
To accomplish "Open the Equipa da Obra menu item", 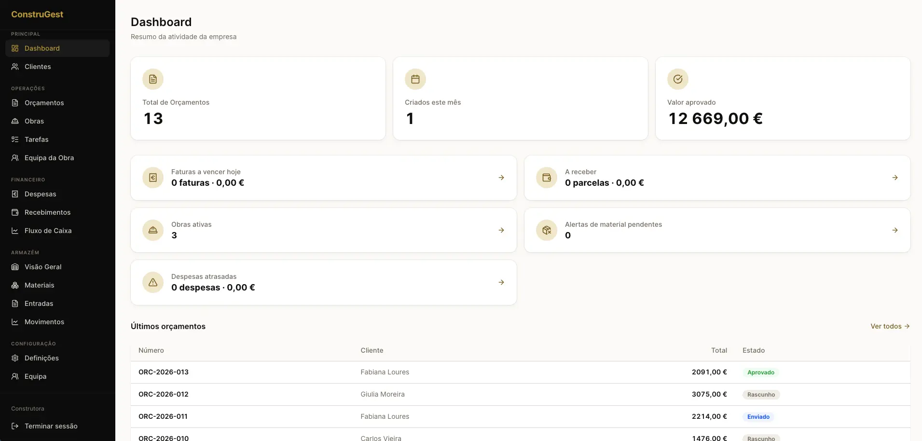I will pos(57,158).
